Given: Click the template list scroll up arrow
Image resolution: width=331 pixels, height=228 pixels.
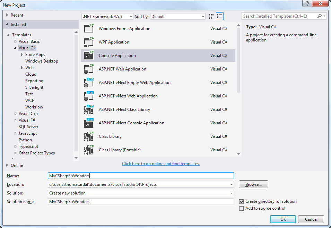Looking at the screenshot, I should pyautogui.click(x=238, y=25).
